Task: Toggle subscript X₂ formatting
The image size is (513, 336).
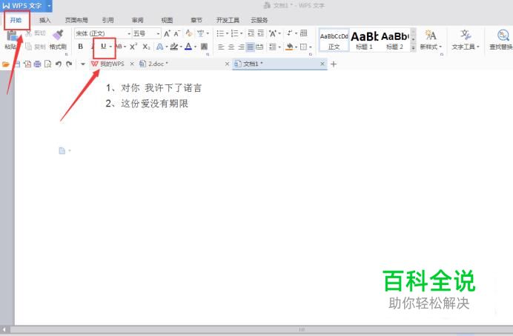Action: coord(146,47)
